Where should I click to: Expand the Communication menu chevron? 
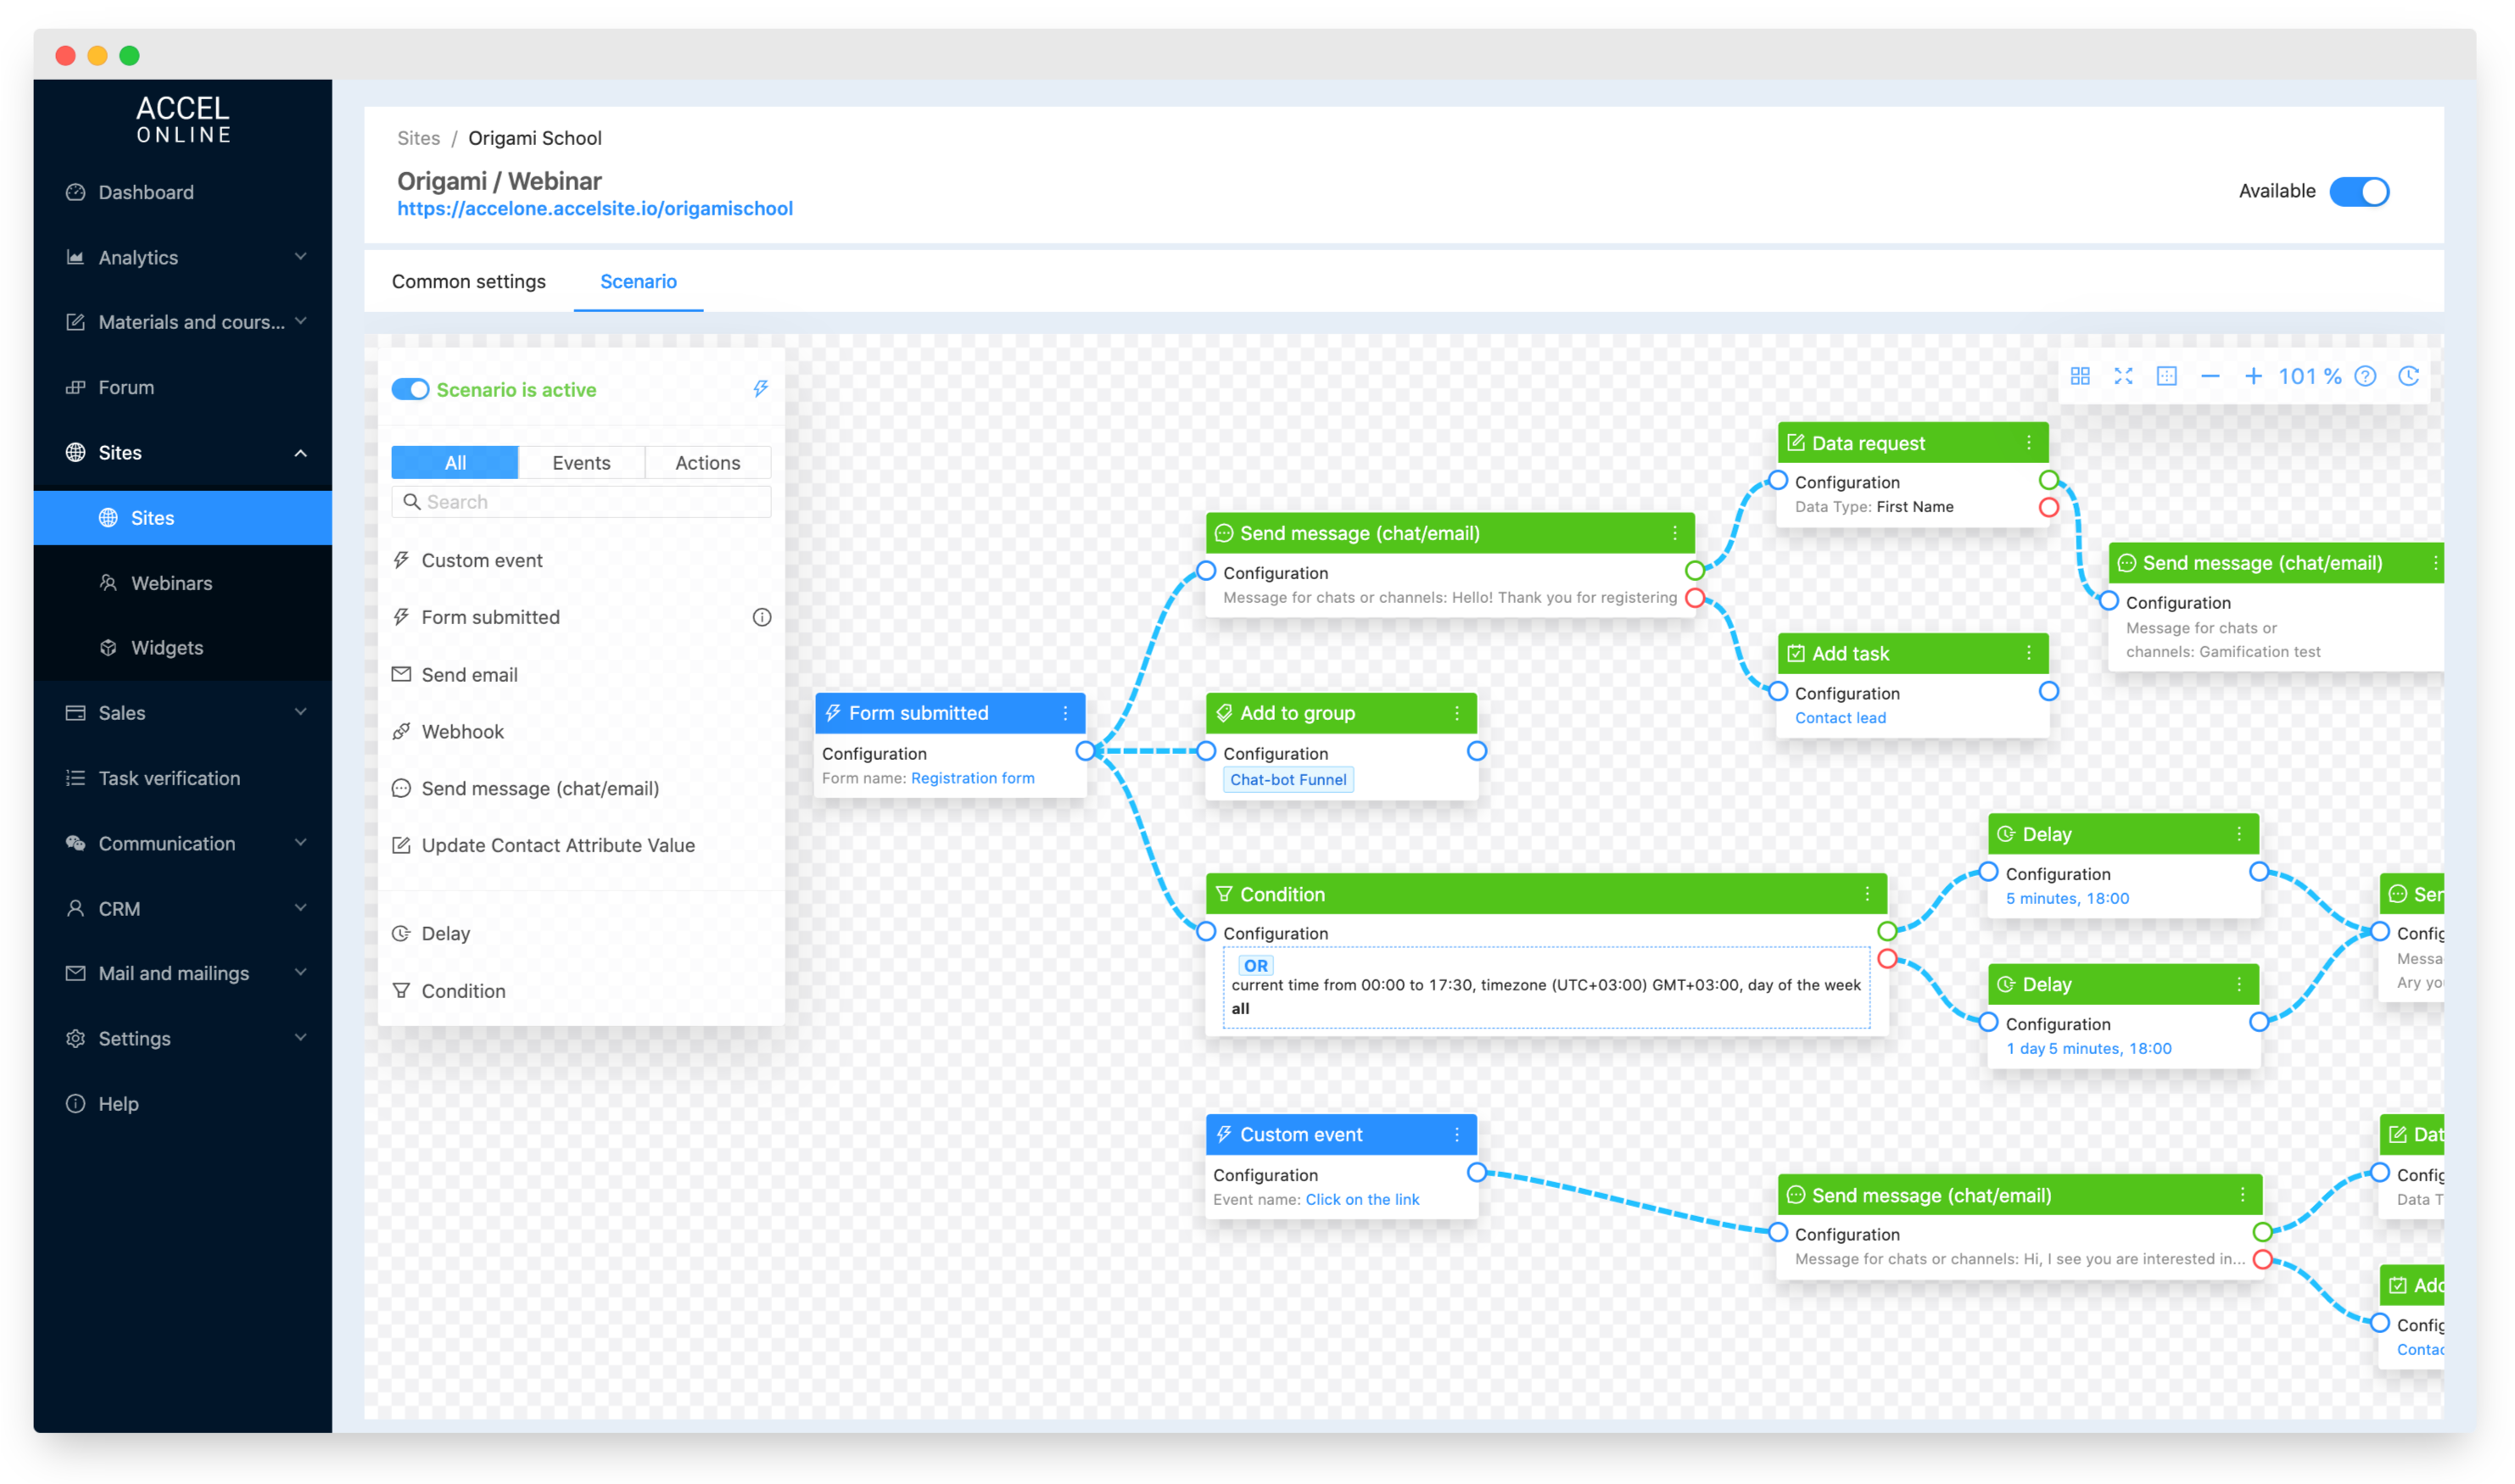click(300, 843)
